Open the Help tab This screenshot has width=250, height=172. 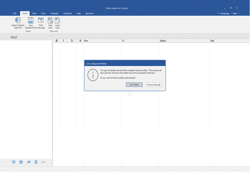coord(79,14)
